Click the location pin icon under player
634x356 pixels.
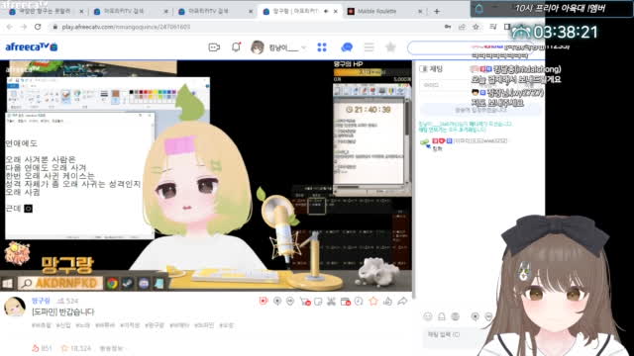pyautogui.click(x=277, y=301)
